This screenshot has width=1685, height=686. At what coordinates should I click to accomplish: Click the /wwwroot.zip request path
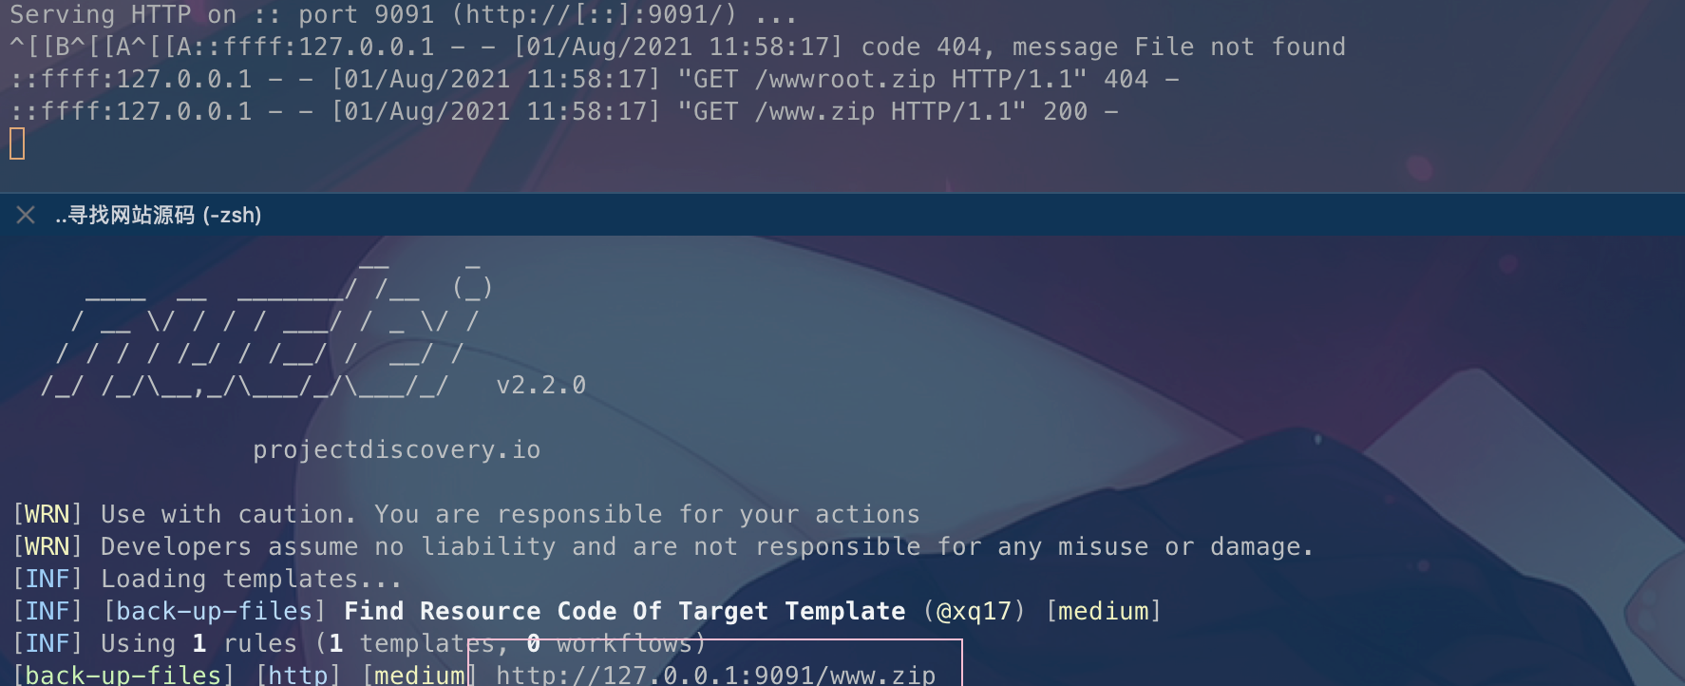click(844, 79)
